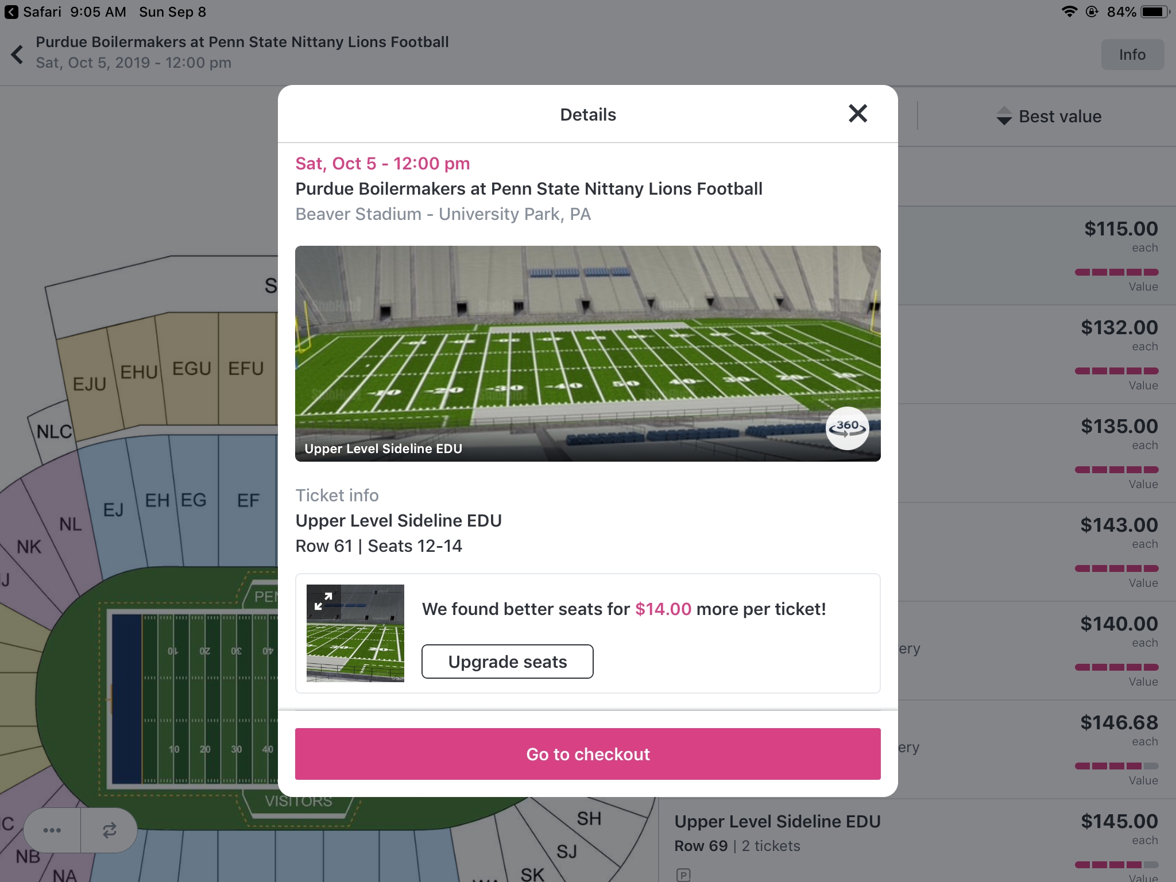Expand the better seats preview thumbnail
Viewport: 1176px width, 882px height.
click(x=355, y=633)
